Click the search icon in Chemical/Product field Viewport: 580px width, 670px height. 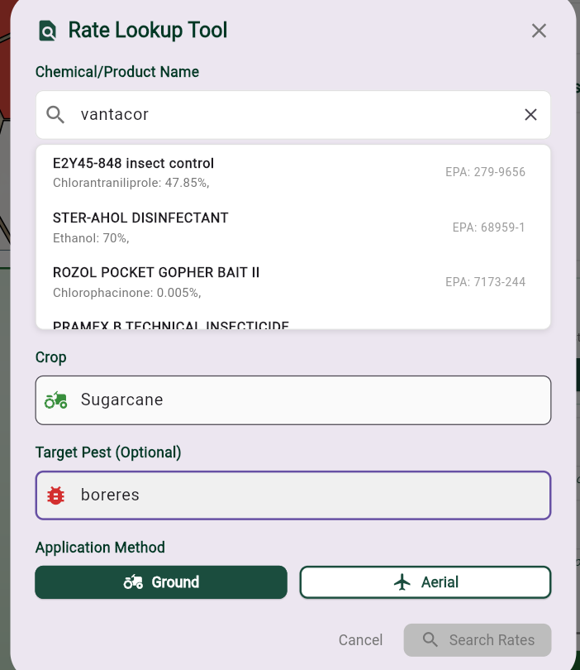tap(55, 114)
